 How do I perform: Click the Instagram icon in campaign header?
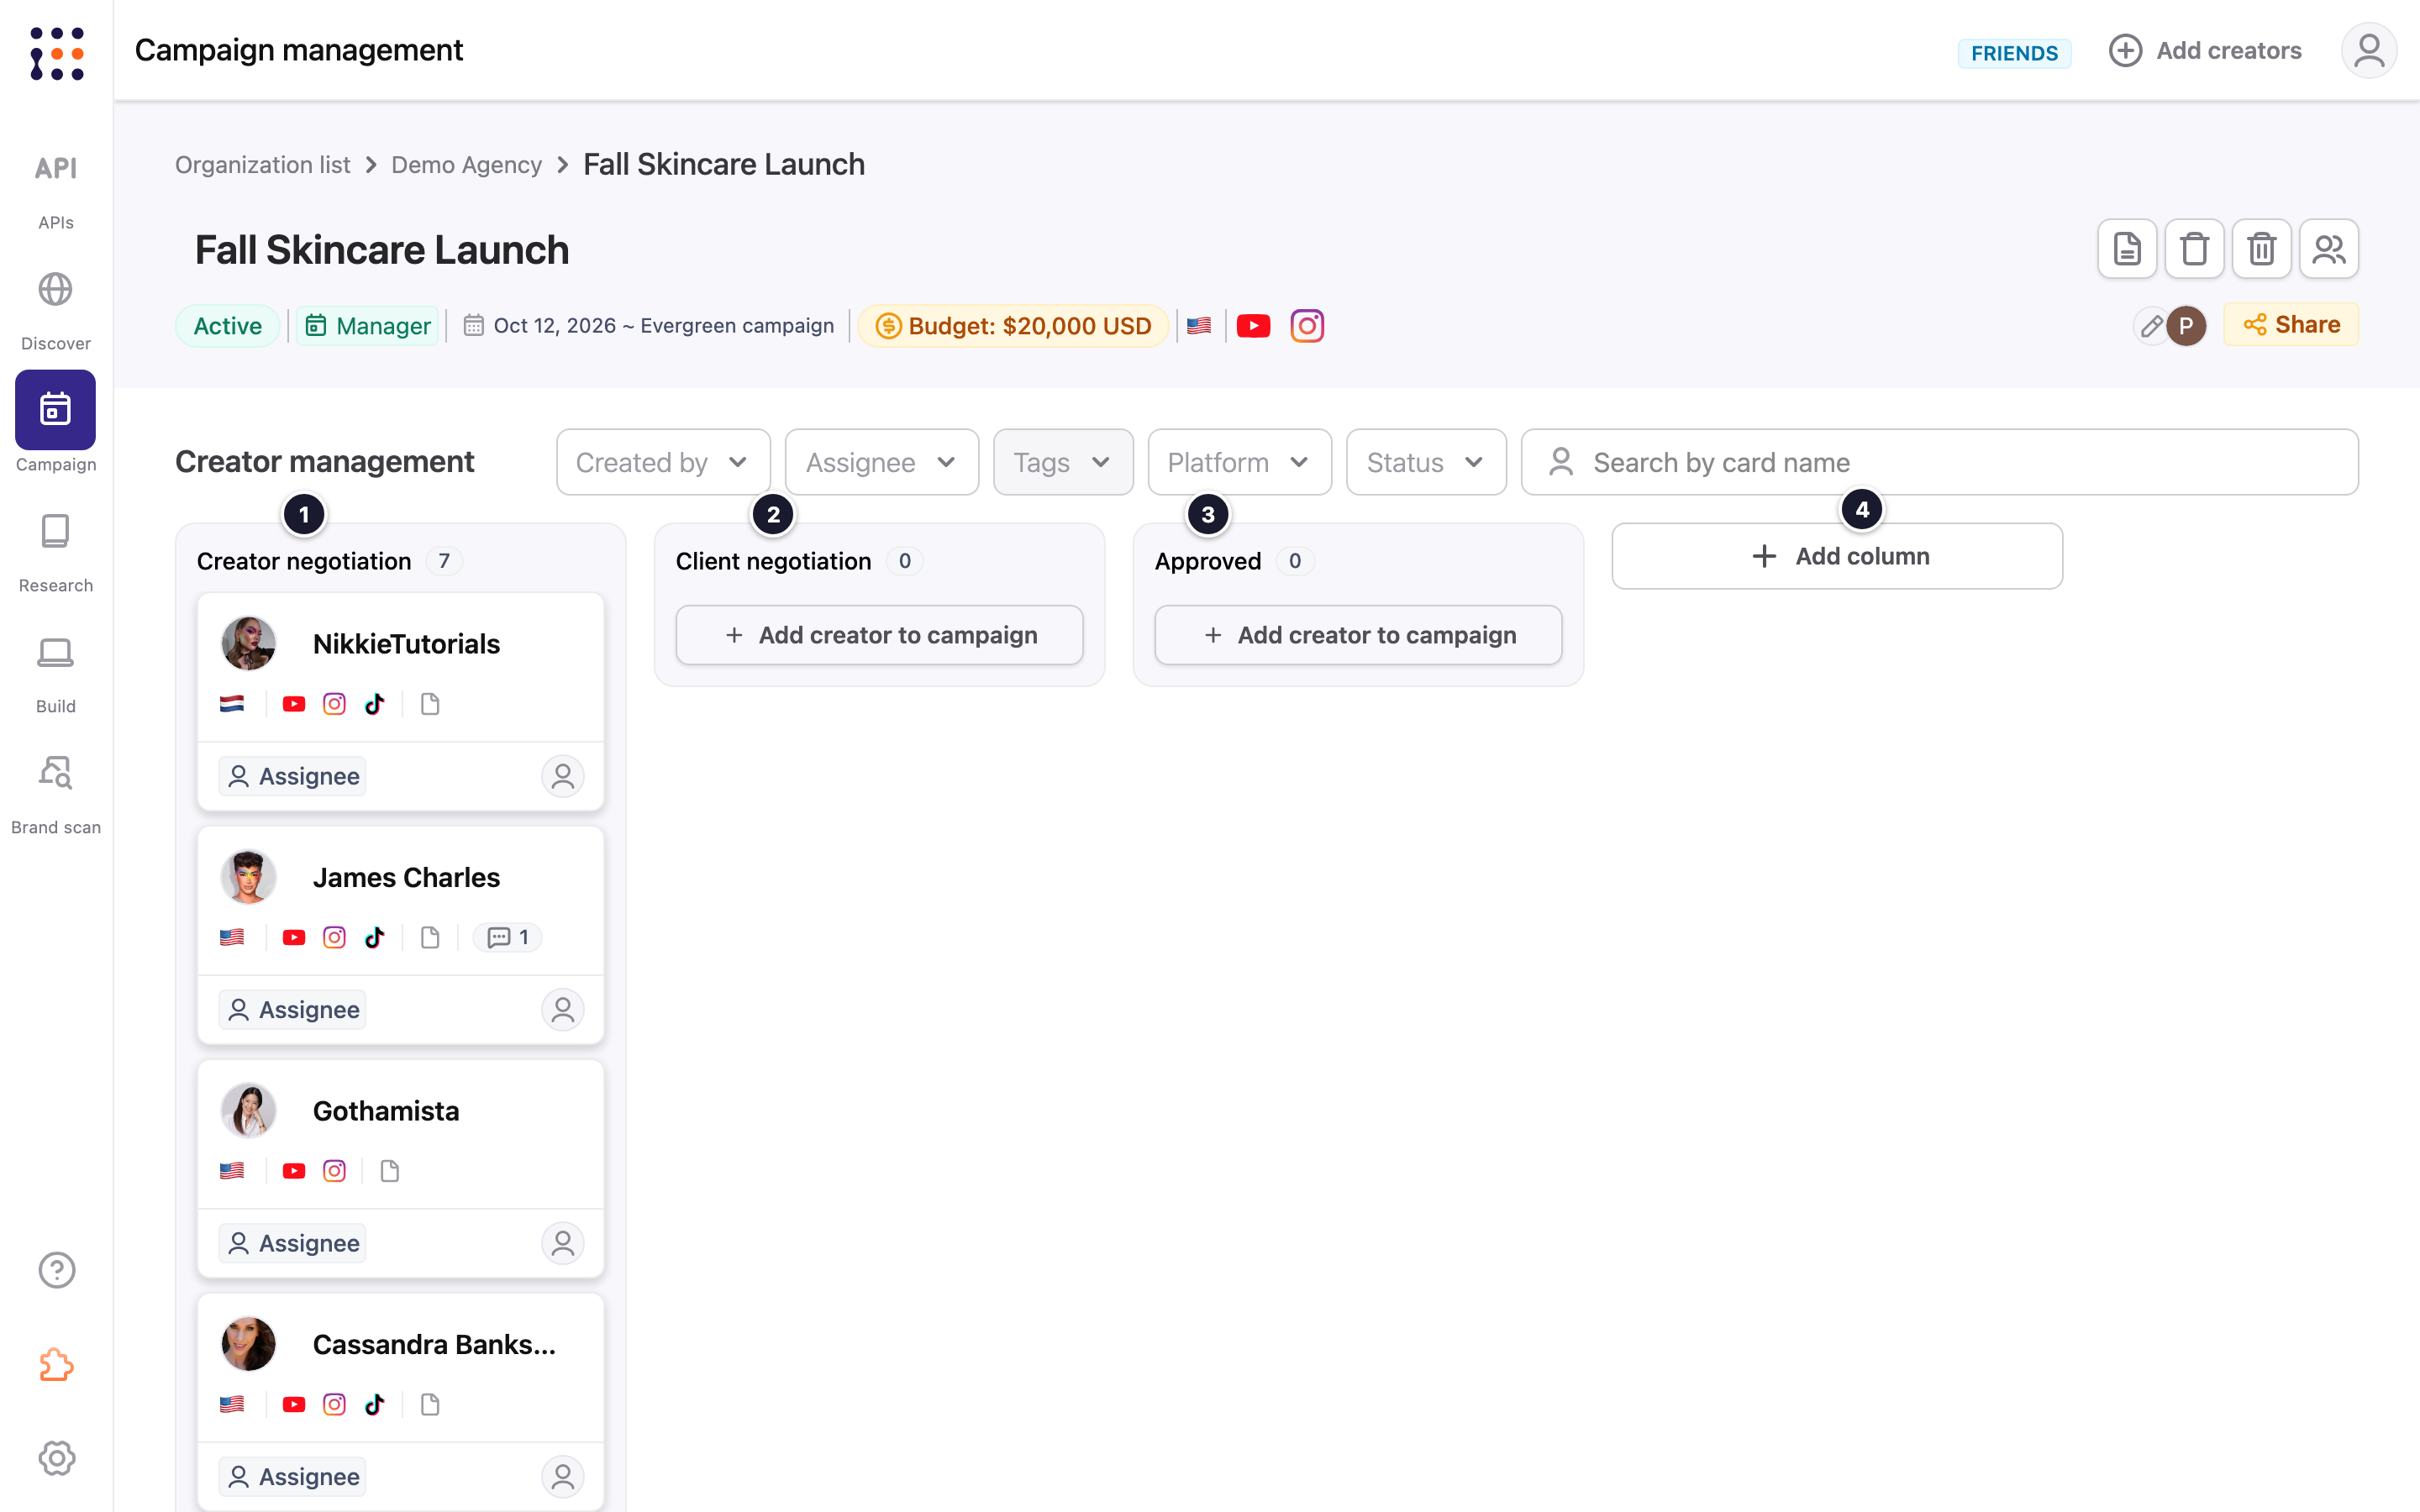1307,326
